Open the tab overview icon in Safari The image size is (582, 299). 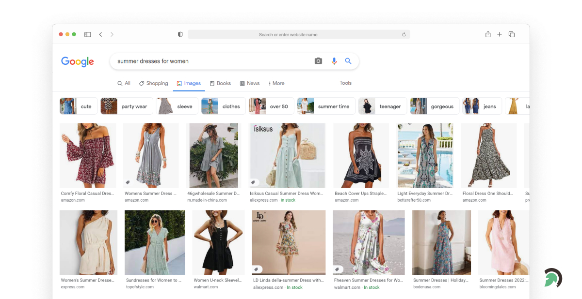(512, 34)
